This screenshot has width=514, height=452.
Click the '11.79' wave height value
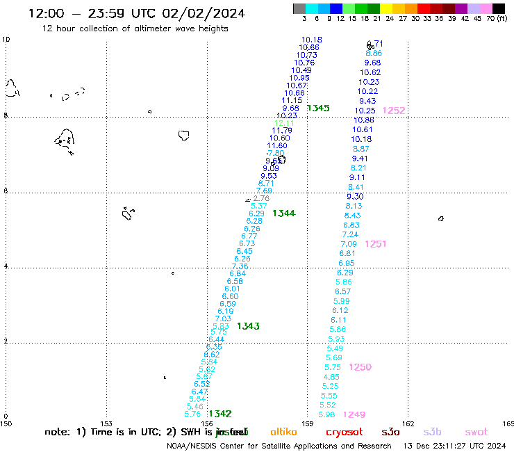click(x=282, y=131)
